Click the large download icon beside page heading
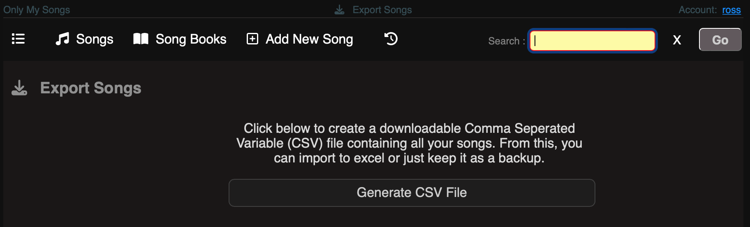The height and width of the screenshot is (227, 750). pos(19,88)
